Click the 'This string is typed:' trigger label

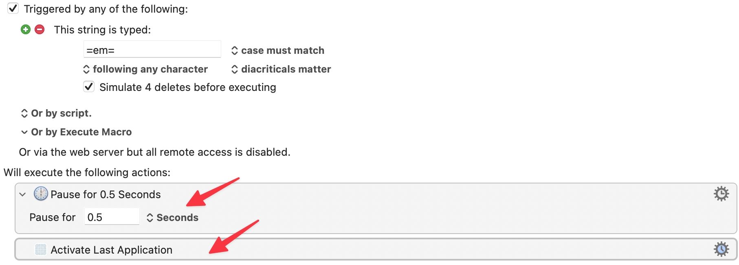[x=102, y=30]
